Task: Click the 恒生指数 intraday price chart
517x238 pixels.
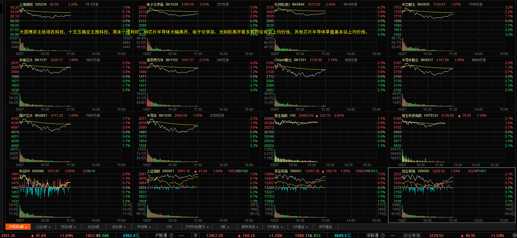Action: click(325, 132)
